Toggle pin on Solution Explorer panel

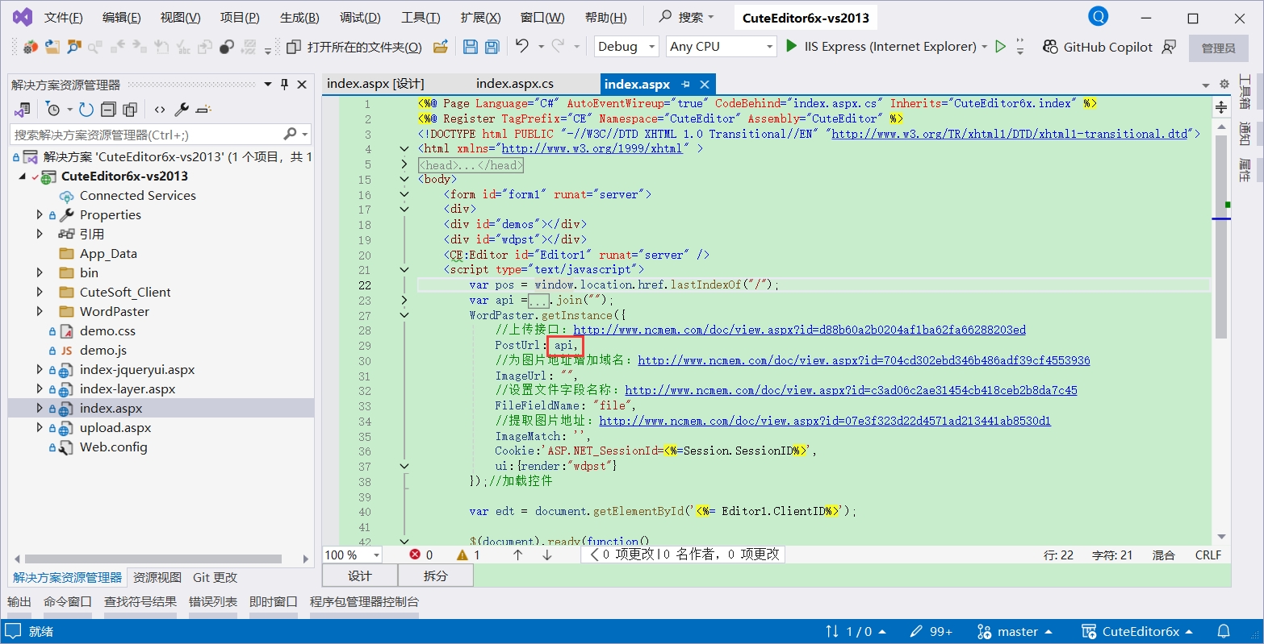(x=284, y=85)
